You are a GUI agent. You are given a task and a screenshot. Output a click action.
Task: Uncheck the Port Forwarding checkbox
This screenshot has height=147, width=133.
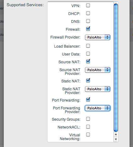[x=88, y=100]
